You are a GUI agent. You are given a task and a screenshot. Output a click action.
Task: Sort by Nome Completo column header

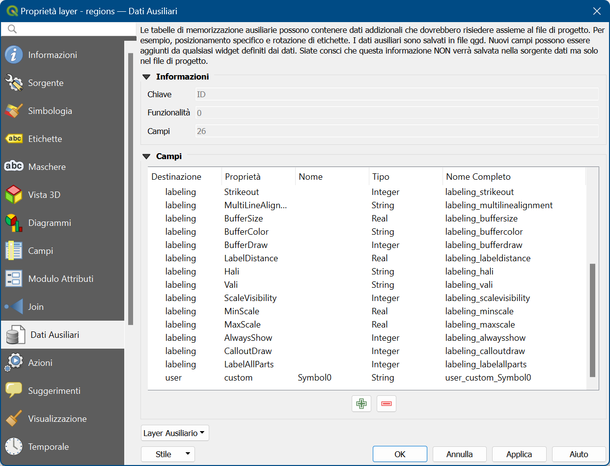[x=514, y=177]
